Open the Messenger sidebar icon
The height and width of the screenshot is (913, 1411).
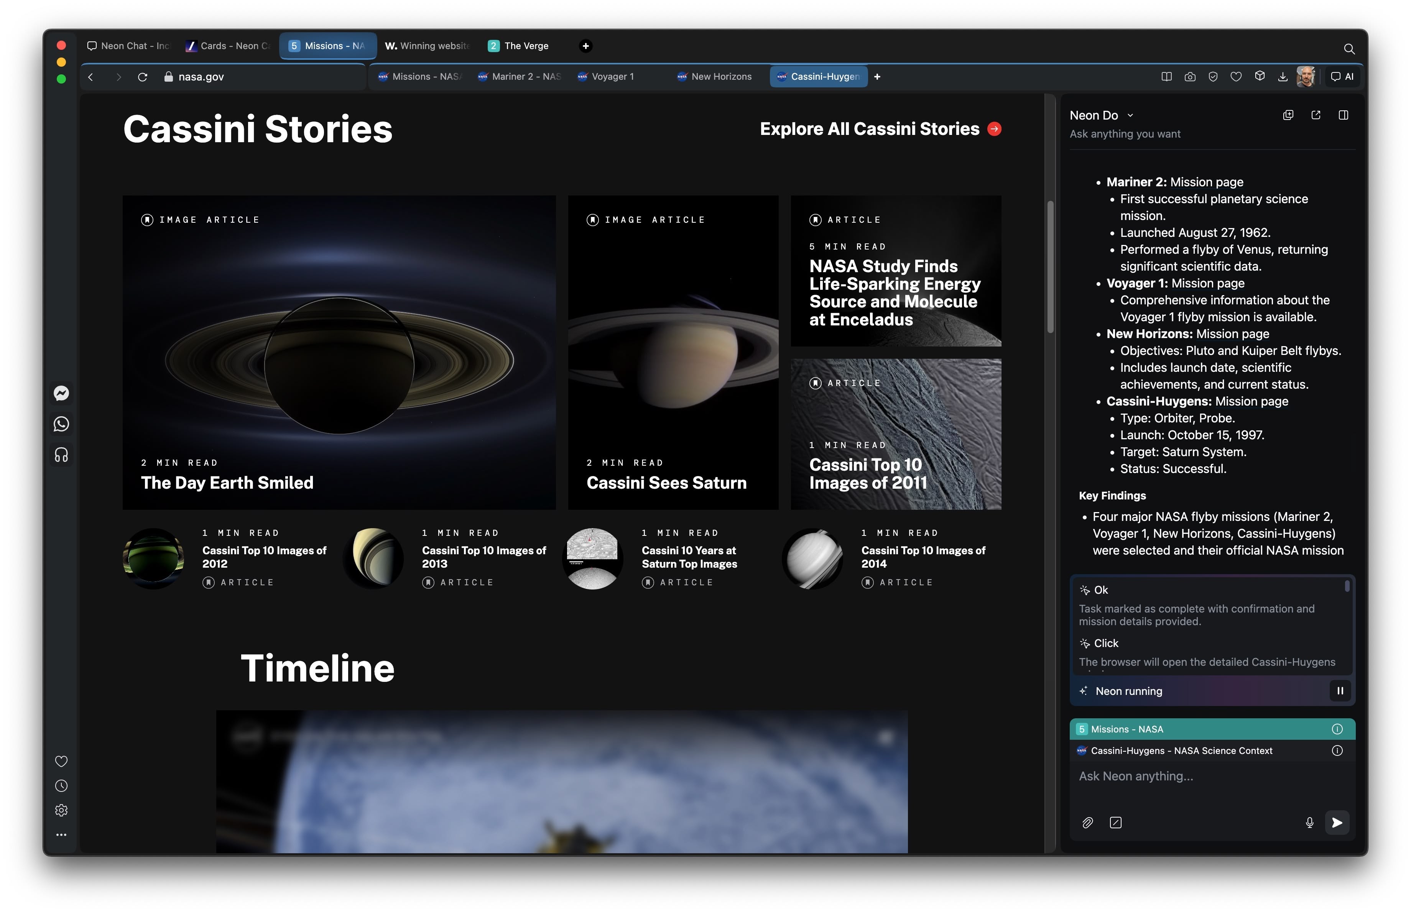[x=61, y=393]
